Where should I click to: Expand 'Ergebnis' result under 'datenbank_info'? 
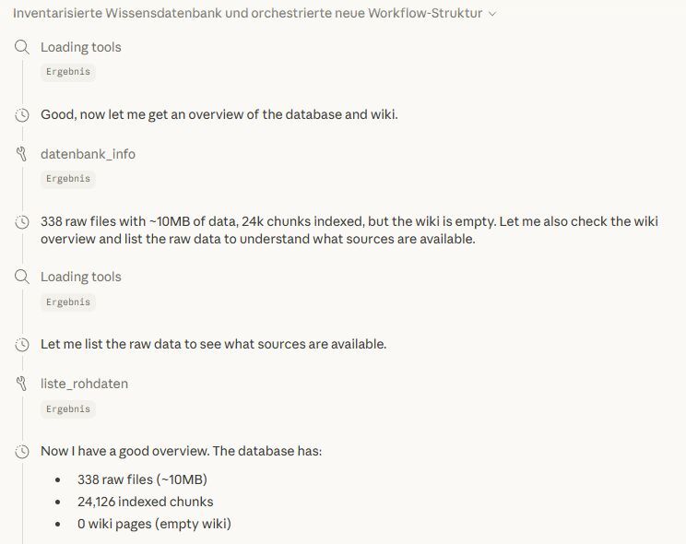pos(68,178)
